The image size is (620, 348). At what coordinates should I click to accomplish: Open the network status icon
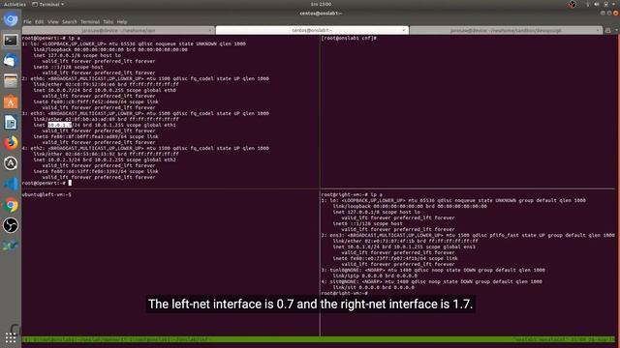pos(588,4)
